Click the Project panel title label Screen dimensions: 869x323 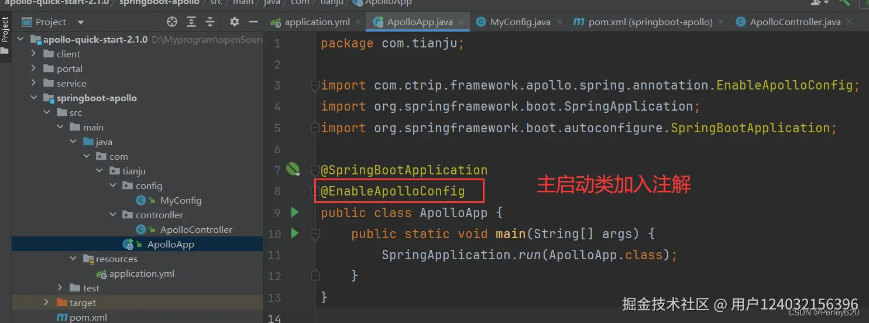pos(51,22)
